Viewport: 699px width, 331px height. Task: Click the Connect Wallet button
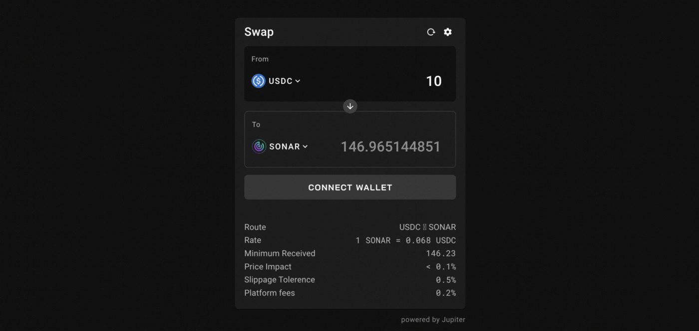coord(350,187)
